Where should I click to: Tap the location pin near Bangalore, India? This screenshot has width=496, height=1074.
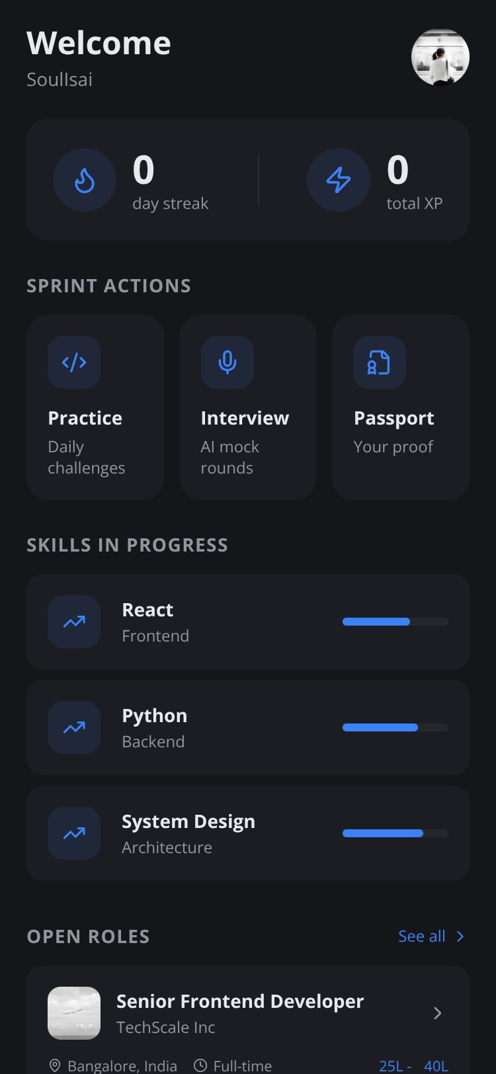pos(55,1065)
